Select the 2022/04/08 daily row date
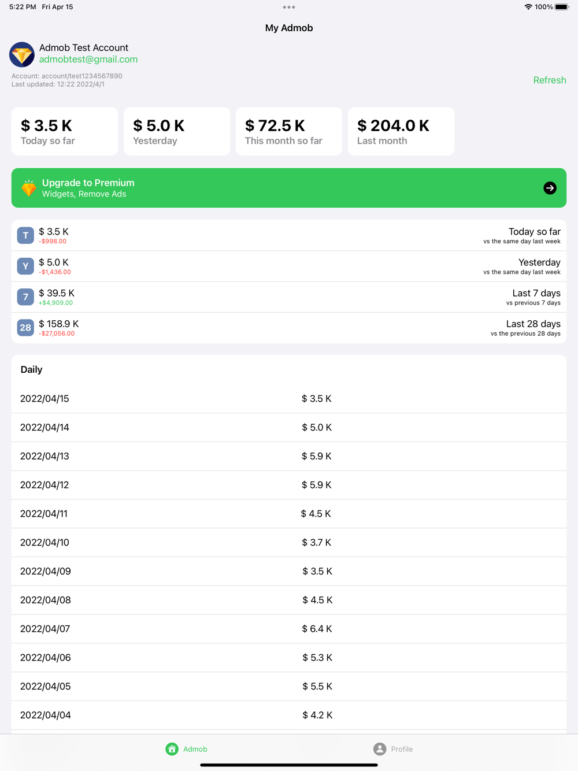 point(46,600)
